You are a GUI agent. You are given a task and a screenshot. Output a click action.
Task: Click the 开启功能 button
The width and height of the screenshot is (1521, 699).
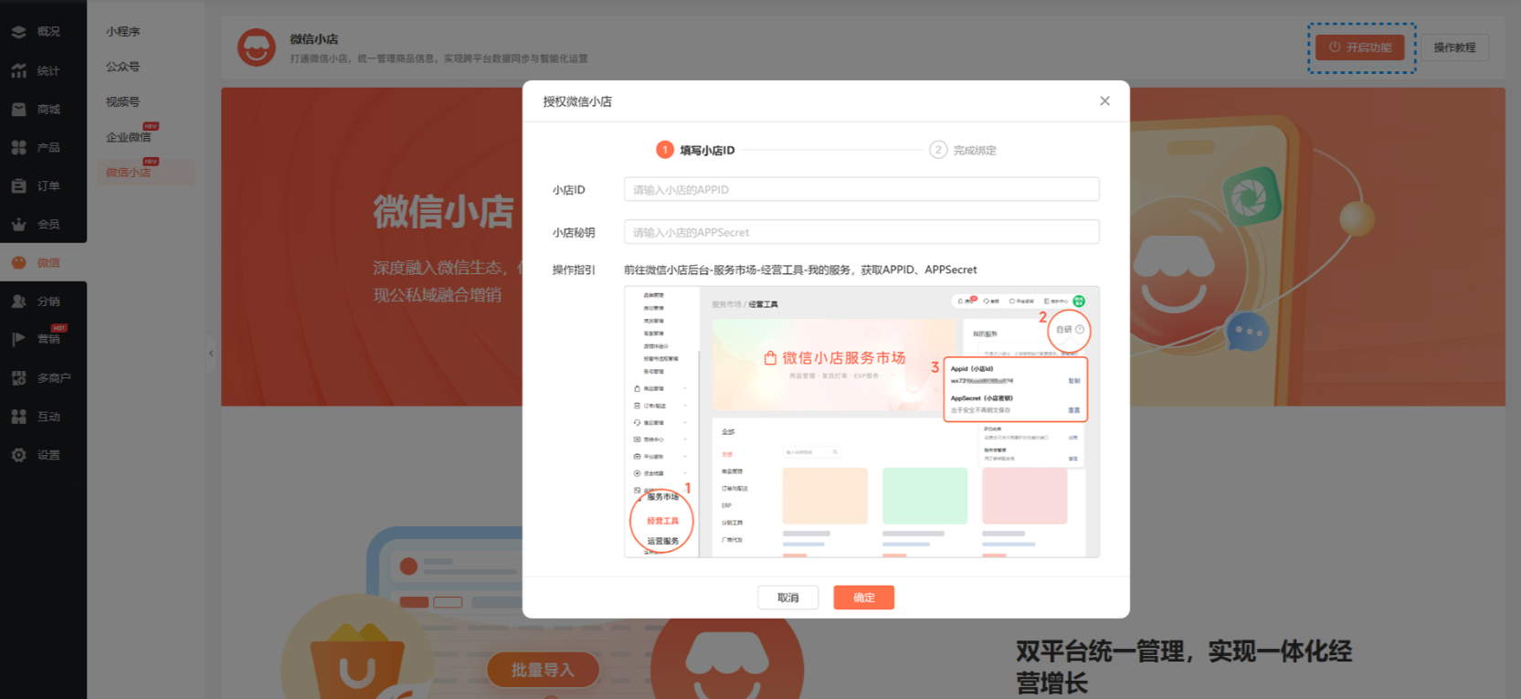point(1359,48)
